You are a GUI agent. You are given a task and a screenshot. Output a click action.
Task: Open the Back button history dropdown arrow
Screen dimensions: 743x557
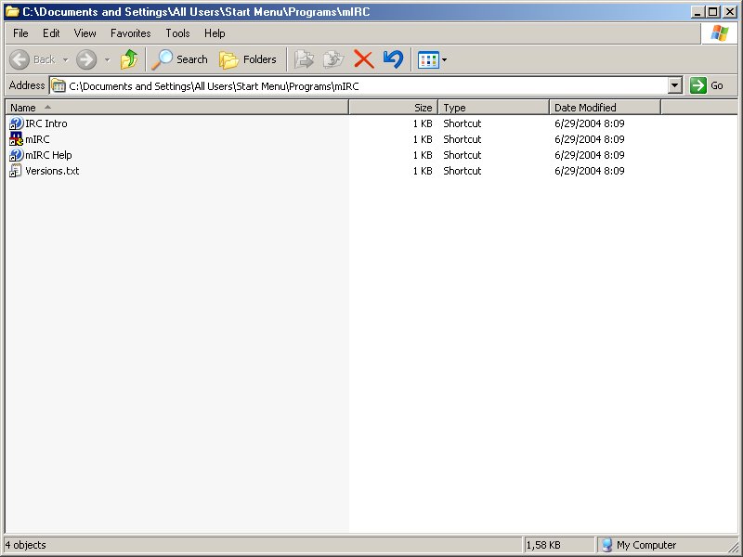pos(65,60)
